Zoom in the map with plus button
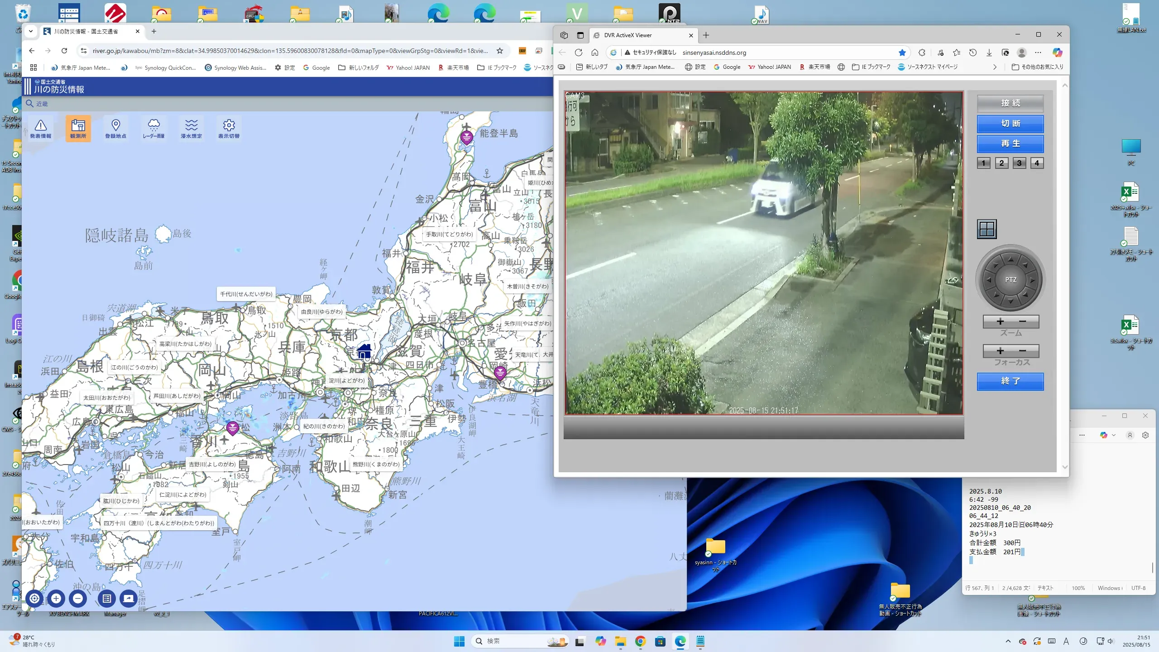 pos(56,599)
